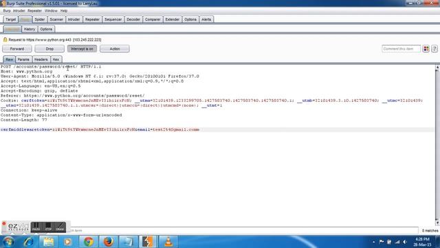Stop the ezvid recording
The image size is (440, 248).
(x=48, y=227)
